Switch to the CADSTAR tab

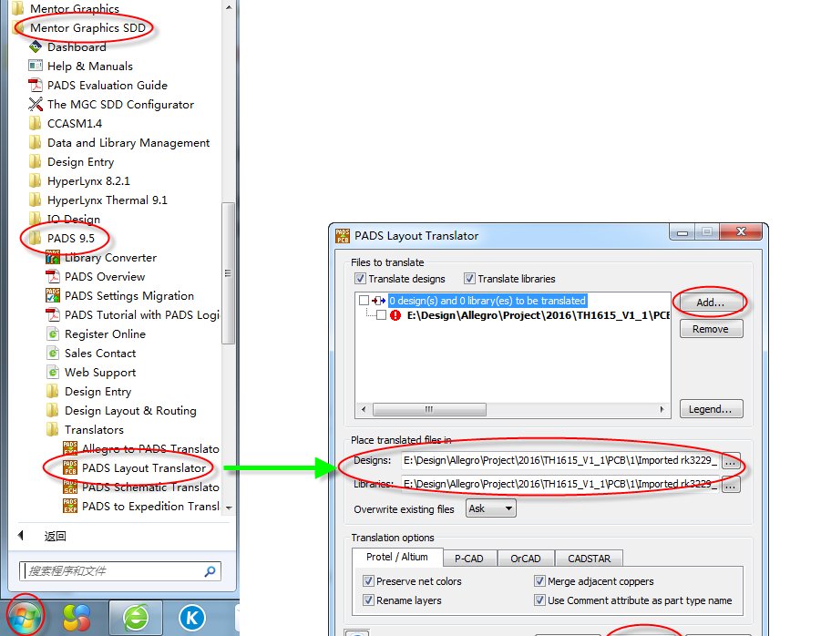pyautogui.click(x=590, y=558)
